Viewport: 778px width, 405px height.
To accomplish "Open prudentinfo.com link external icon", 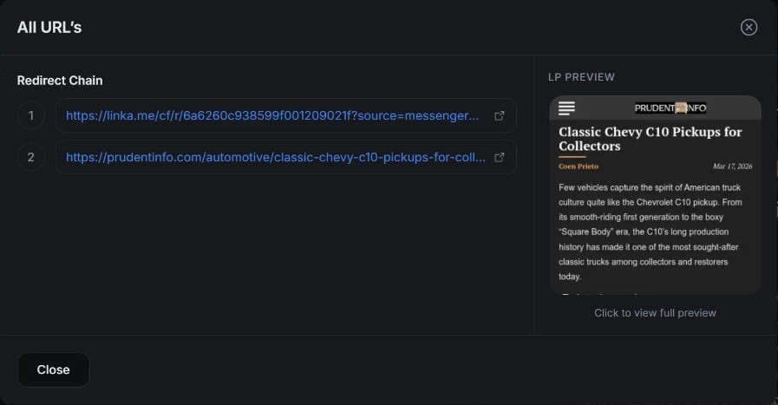I will pos(500,157).
